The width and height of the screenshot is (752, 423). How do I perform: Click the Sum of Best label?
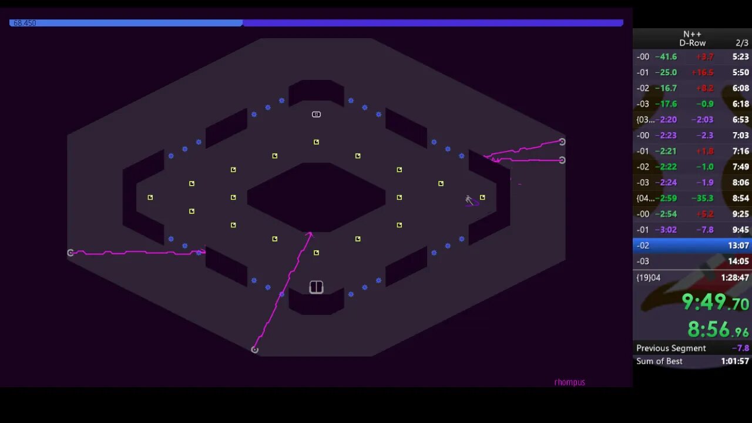pos(659,361)
